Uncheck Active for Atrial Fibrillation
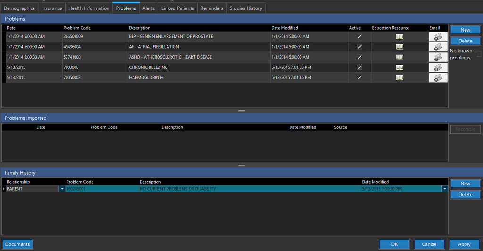Image resolution: width=483 pixels, height=251 pixels. click(359, 47)
